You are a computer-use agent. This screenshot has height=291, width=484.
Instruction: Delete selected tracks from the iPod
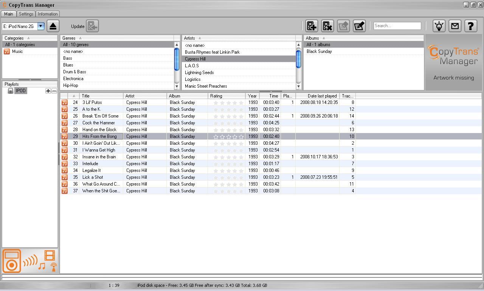[x=327, y=26]
